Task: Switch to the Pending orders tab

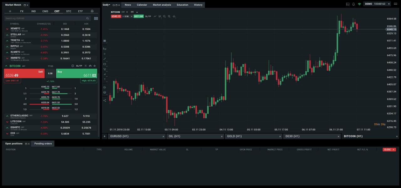Action: (x=43, y=144)
